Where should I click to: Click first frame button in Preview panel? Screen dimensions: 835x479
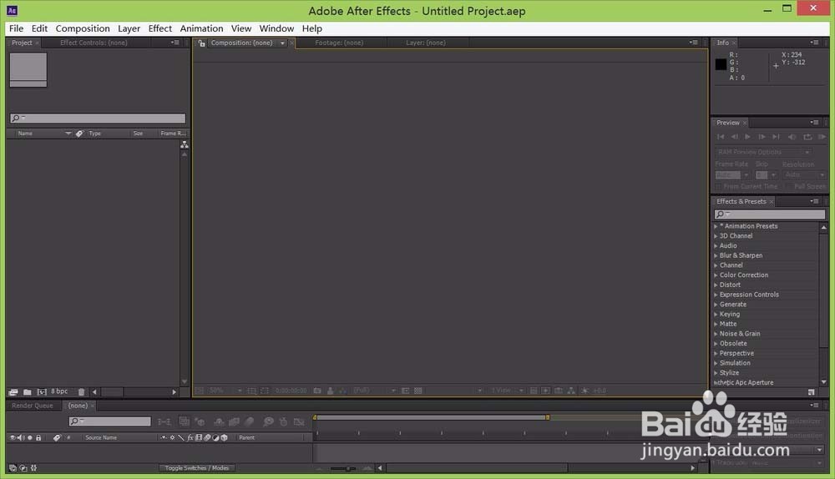721,137
